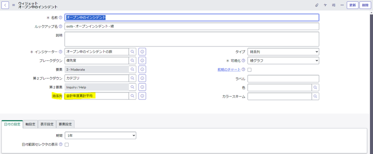Image resolution: width=373 pixels, height=154 pixels.
Task: Click into the 色 input field
Action: pos(280,87)
